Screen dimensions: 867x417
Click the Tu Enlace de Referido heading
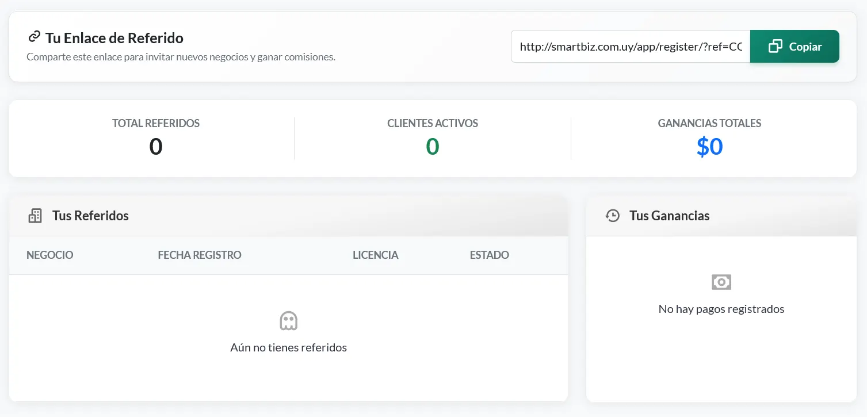pyautogui.click(x=114, y=38)
